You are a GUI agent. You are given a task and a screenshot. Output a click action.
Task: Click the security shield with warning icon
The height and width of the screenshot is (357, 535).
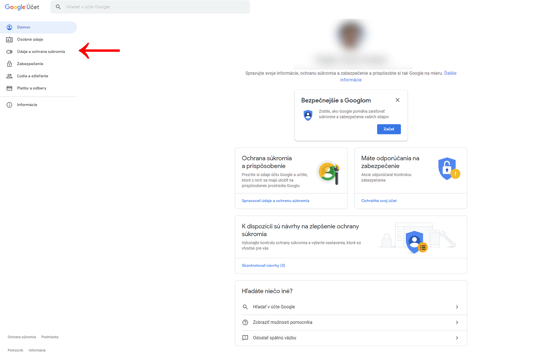click(x=449, y=169)
